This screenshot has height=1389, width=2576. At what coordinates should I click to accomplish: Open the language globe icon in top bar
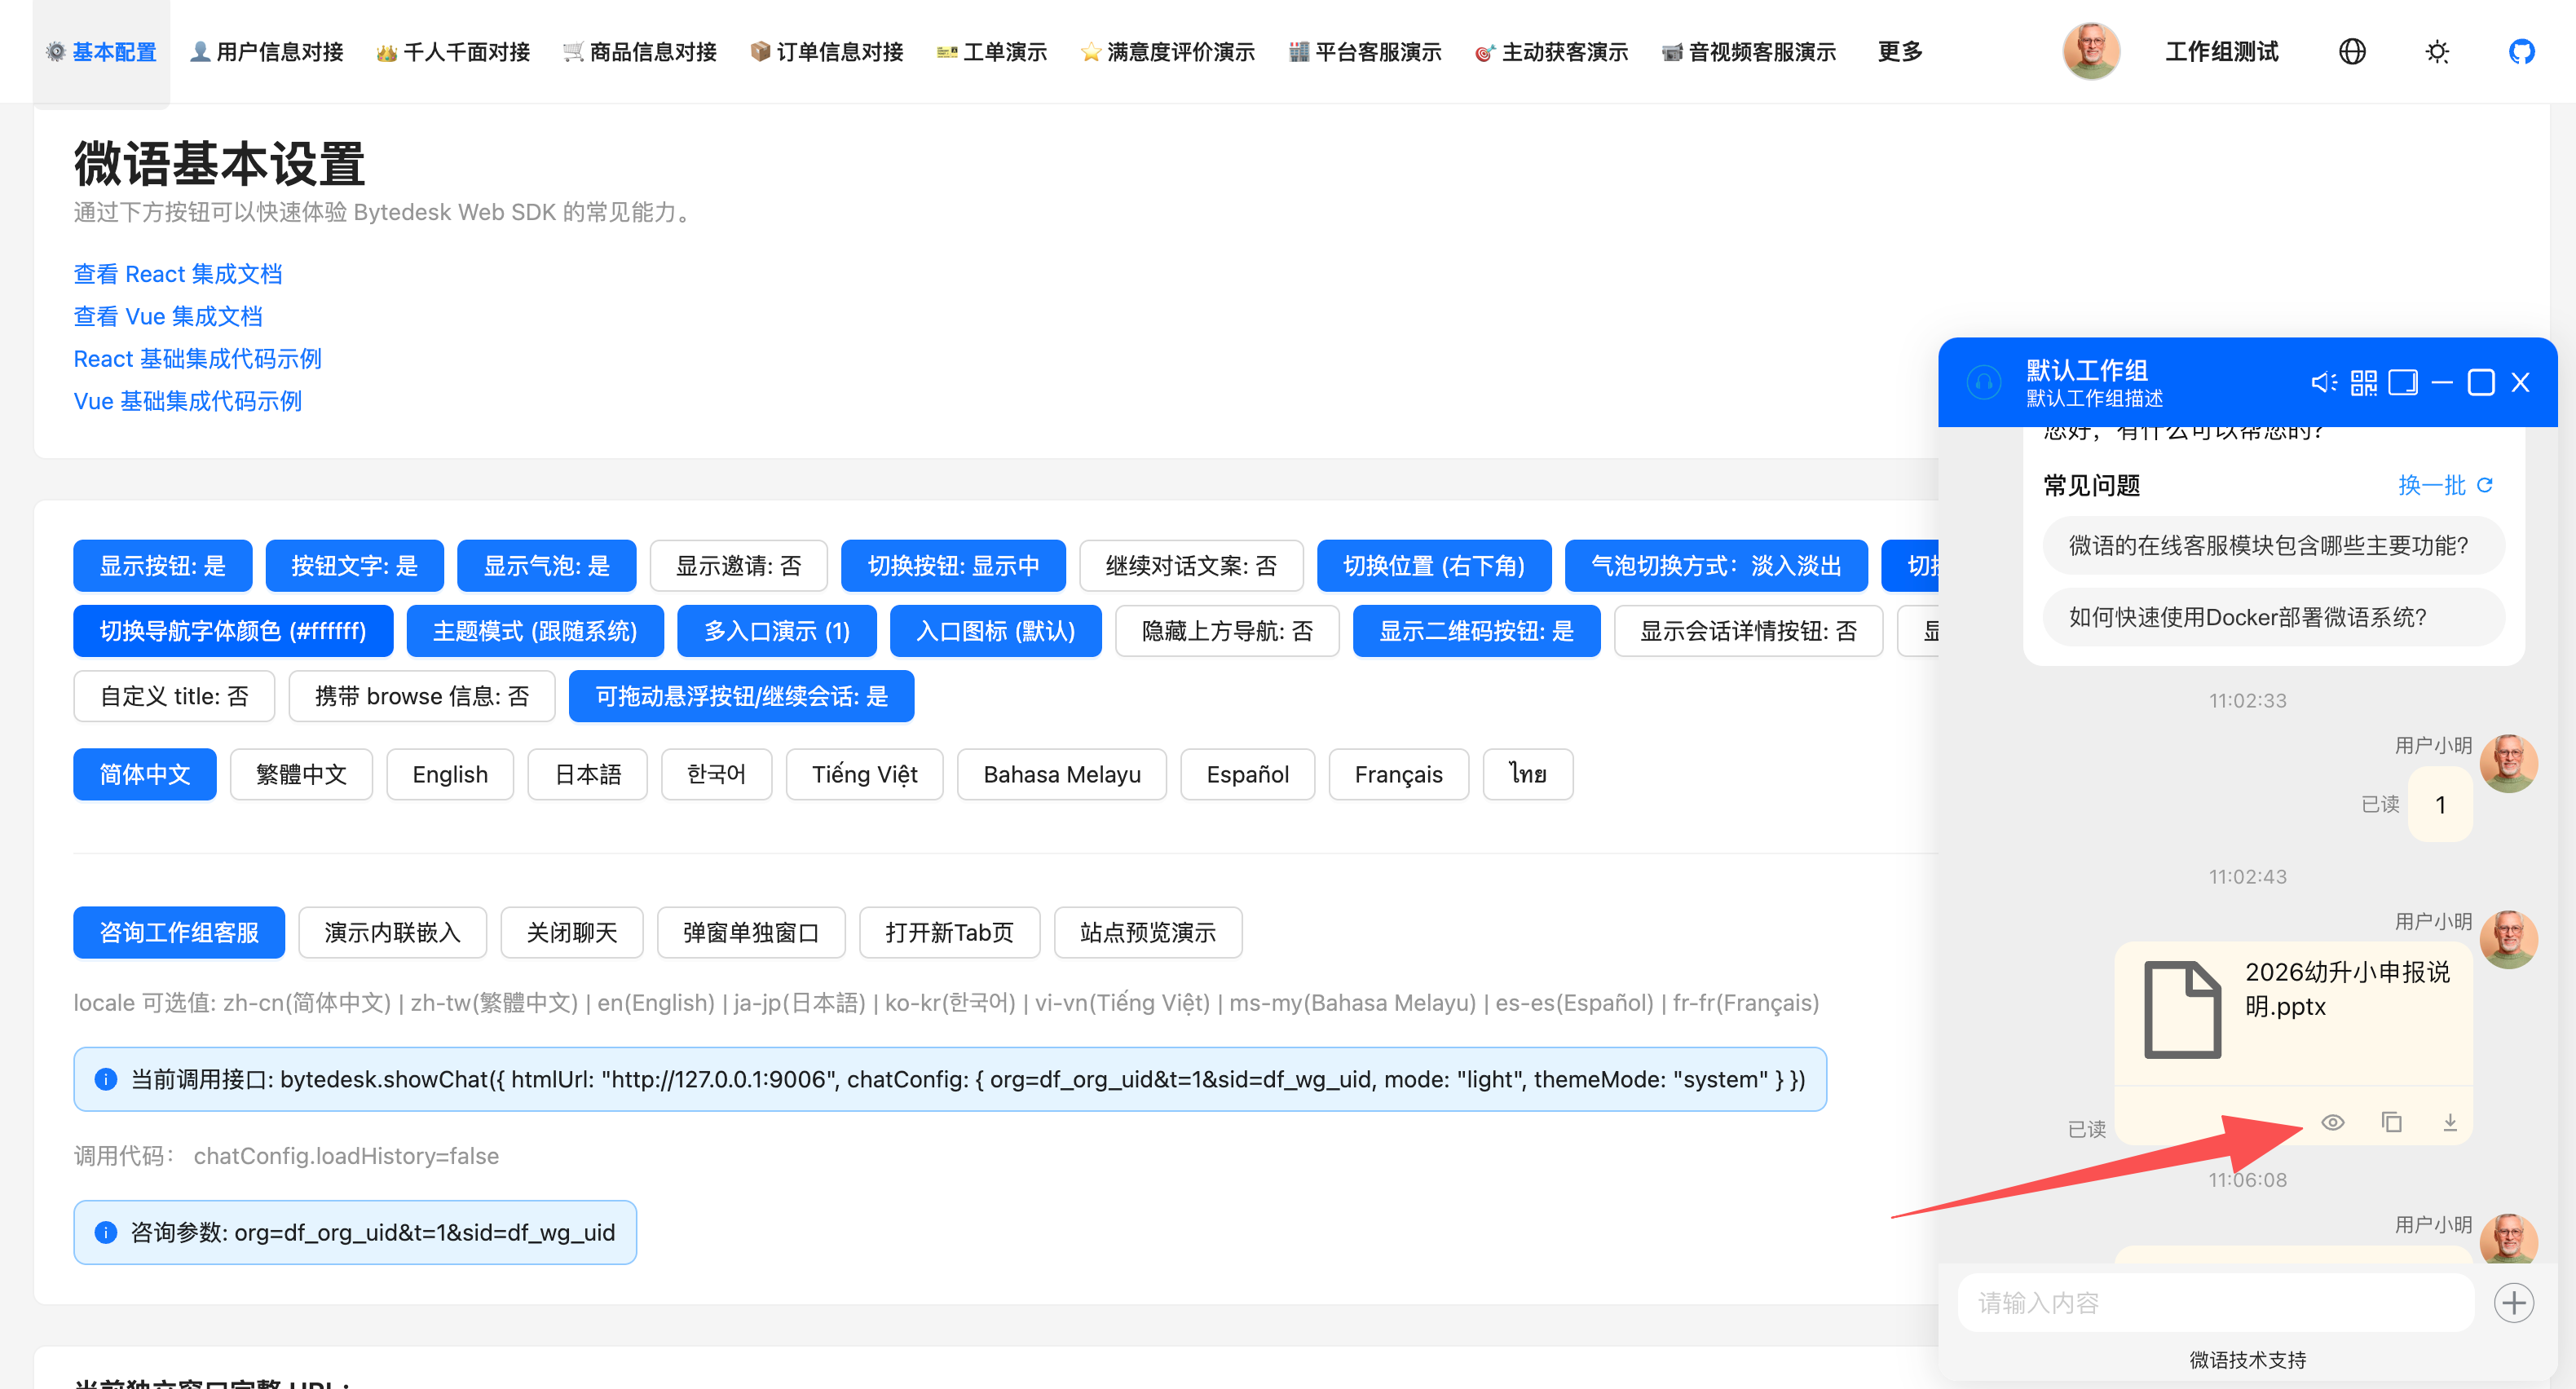coord(2352,51)
